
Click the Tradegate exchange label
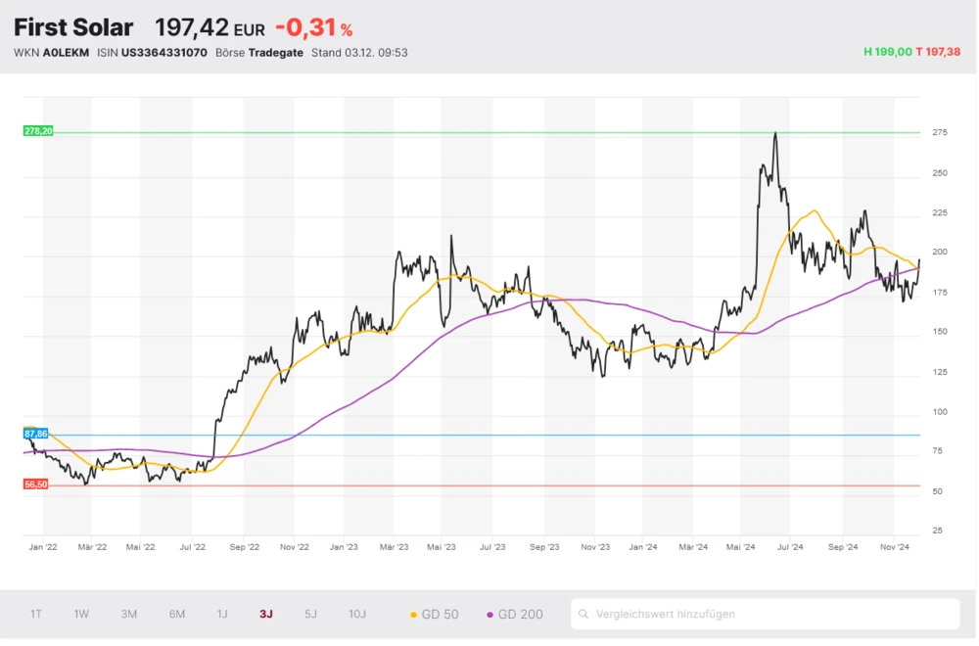click(275, 53)
